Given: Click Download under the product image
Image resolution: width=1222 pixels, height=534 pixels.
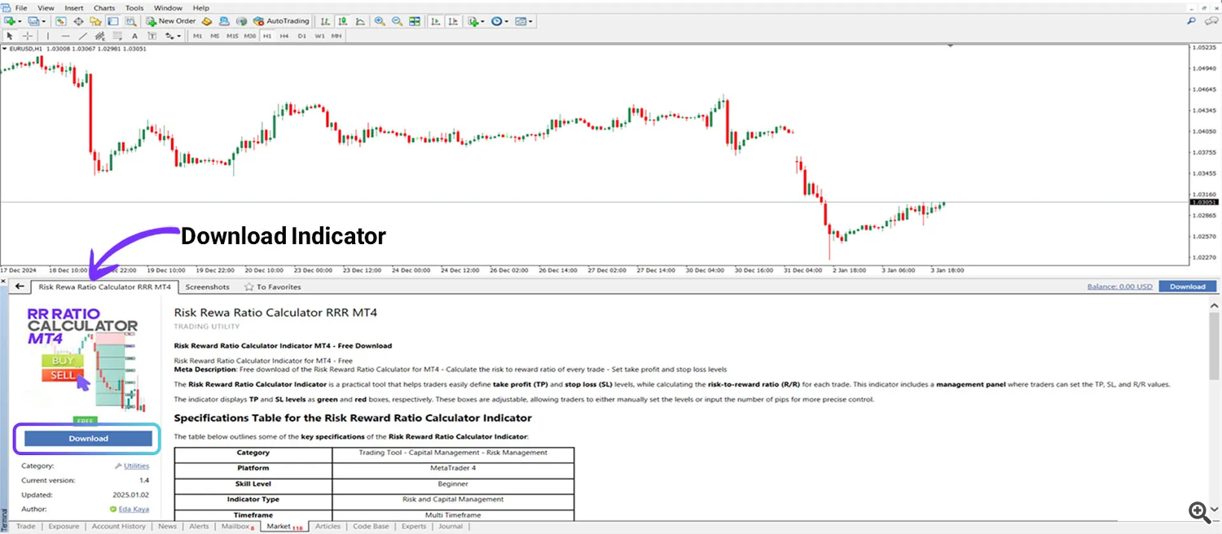Looking at the screenshot, I should click(x=88, y=438).
